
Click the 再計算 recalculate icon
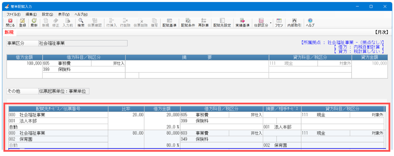(204, 22)
